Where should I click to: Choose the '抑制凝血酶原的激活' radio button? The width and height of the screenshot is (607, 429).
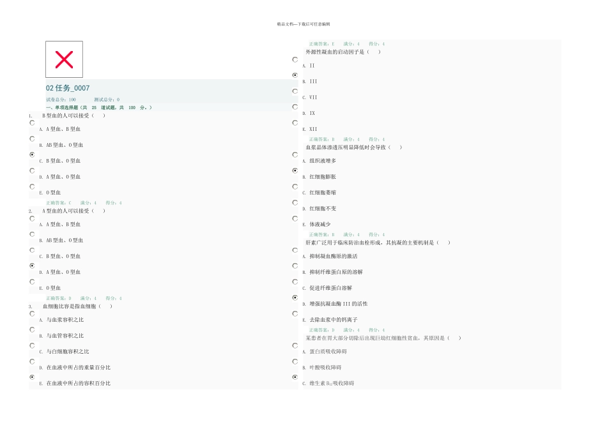click(x=295, y=250)
